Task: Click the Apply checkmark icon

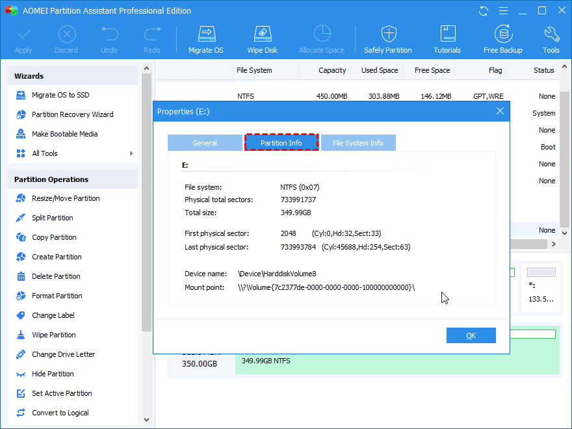Action: tap(23, 35)
